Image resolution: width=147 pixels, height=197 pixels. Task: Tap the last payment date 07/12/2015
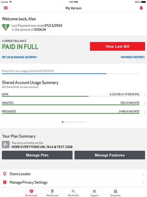53,25
